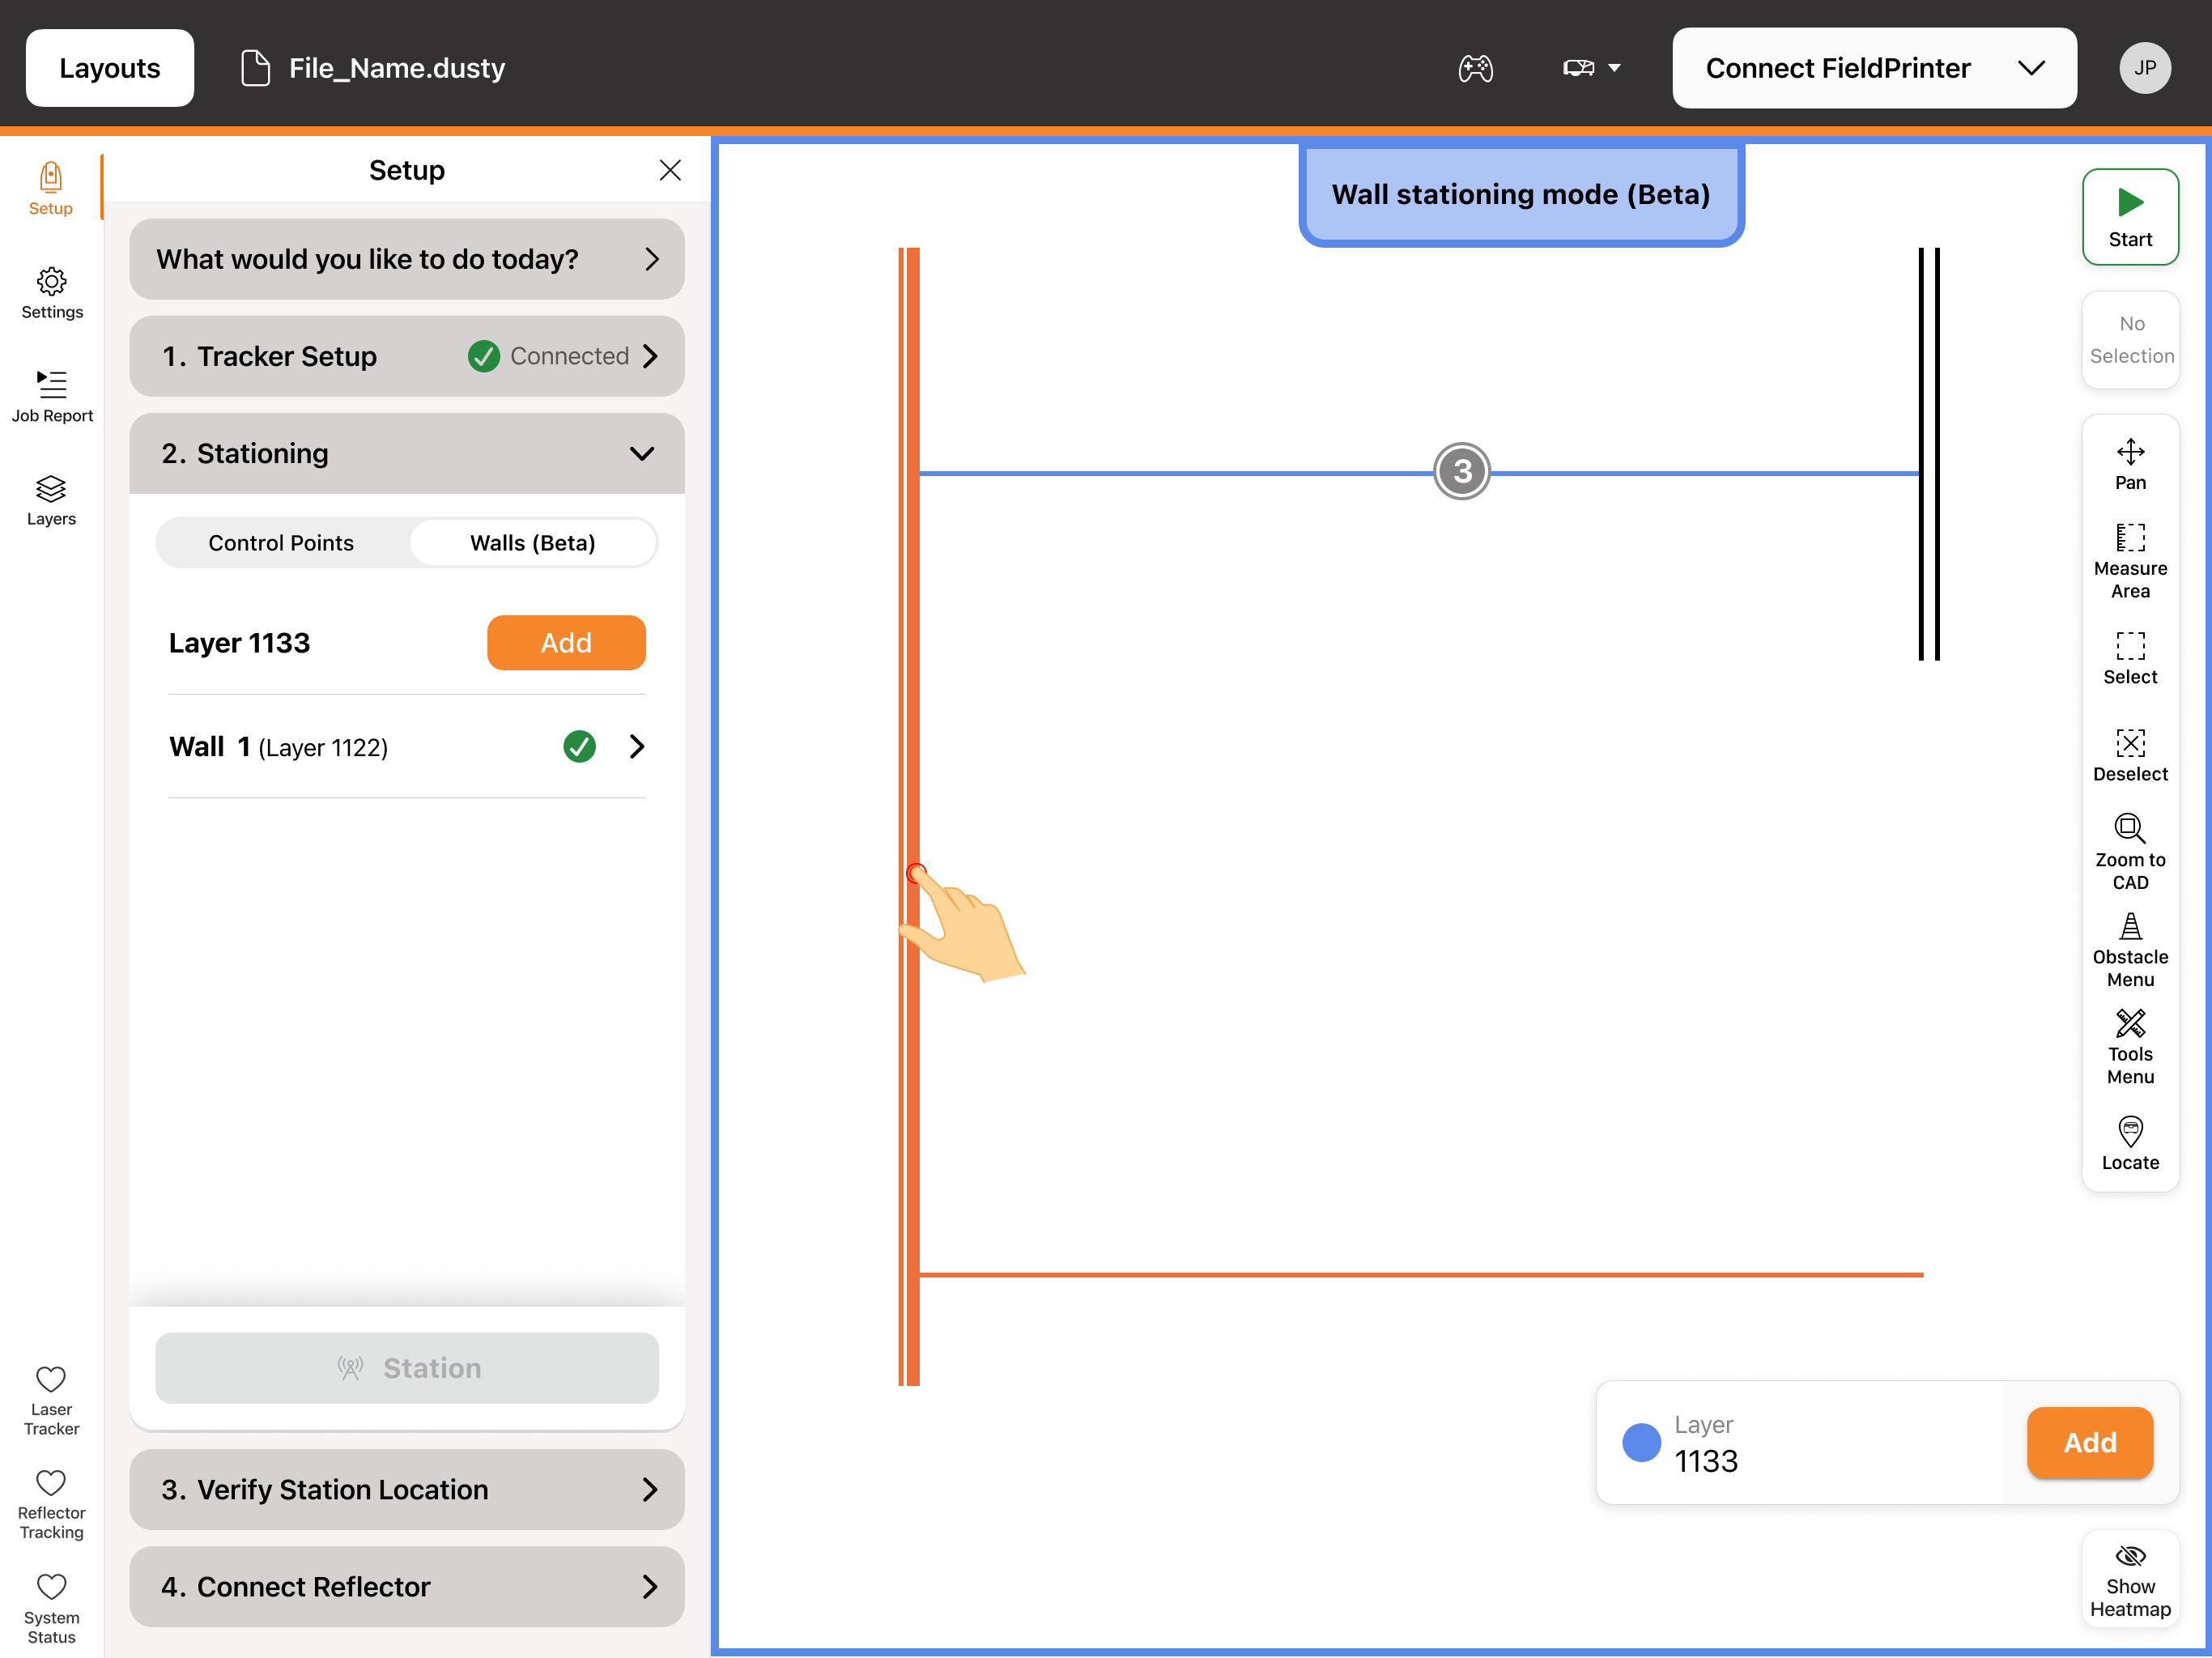Expand 4. Connect Reflector section
The height and width of the screenshot is (1658, 2212).
tap(407, 1586)
